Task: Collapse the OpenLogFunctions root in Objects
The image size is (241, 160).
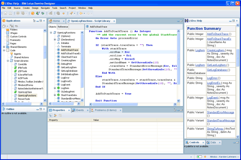Action: tap(51, 33)
